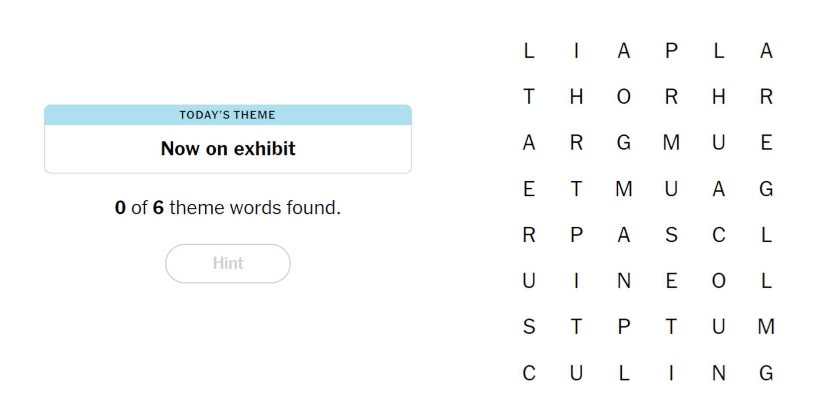Select letter G in the bottom row
The height and width of the screenshot is (412, 824).
point(766,373)
